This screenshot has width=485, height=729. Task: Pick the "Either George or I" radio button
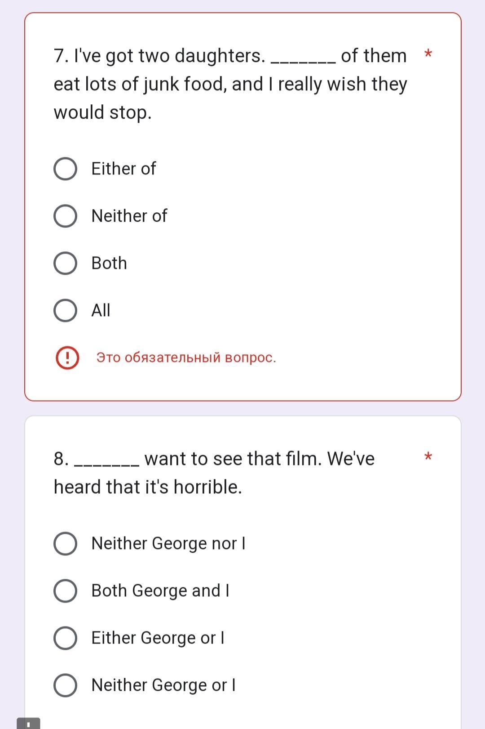(x=65, y=638)
